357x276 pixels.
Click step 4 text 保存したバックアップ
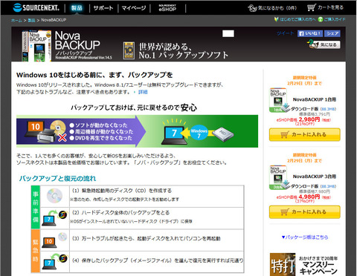coord(158,260)
